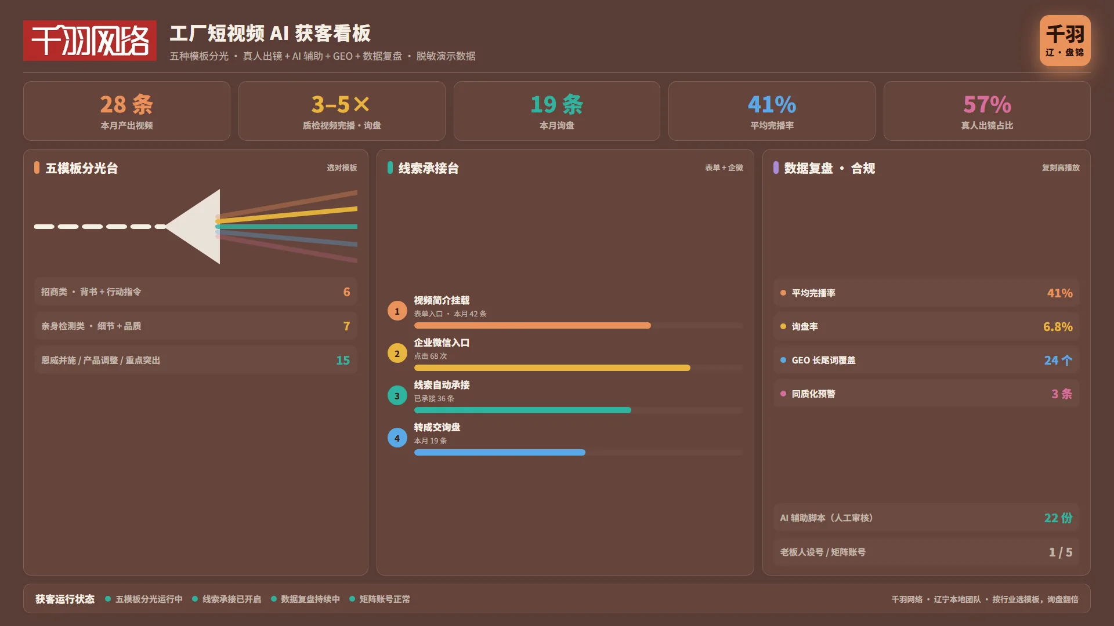Click the 五模板分光台 panel title

tap(82, 168)
